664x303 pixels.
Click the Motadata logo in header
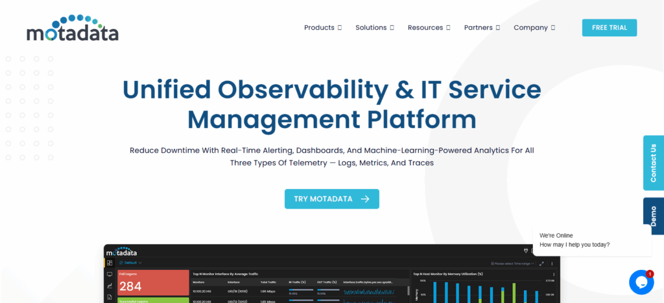point(72,28)
